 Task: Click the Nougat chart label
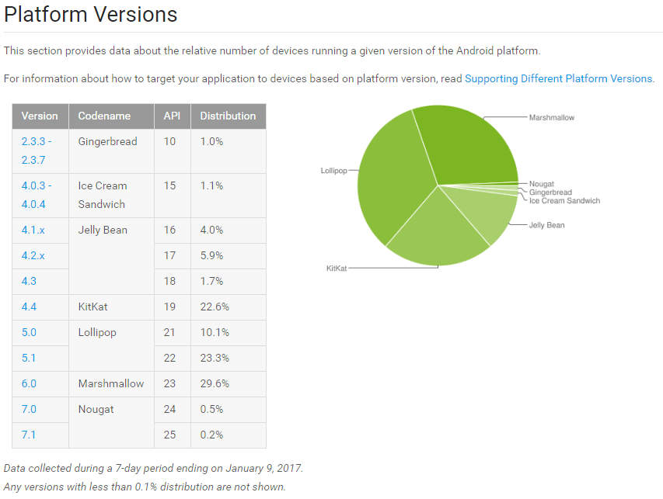point(542,184)
